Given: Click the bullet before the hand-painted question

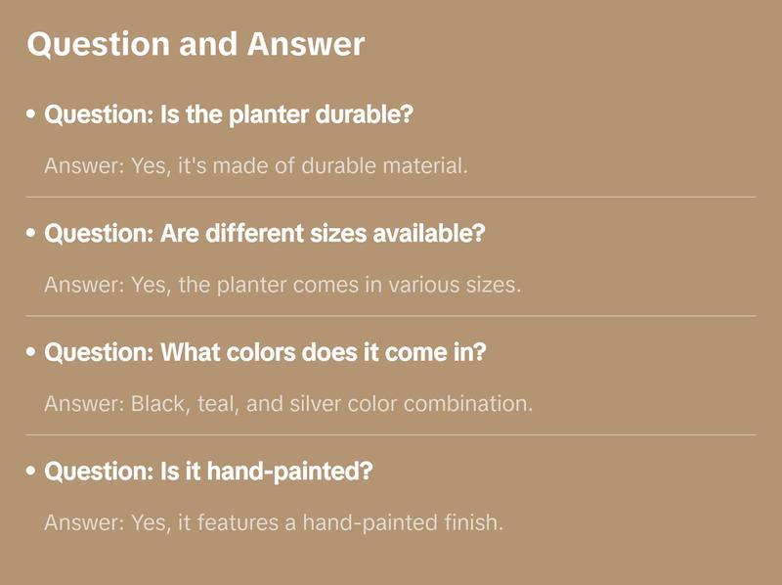Looking at the screenshot, I should pos(31,472).
